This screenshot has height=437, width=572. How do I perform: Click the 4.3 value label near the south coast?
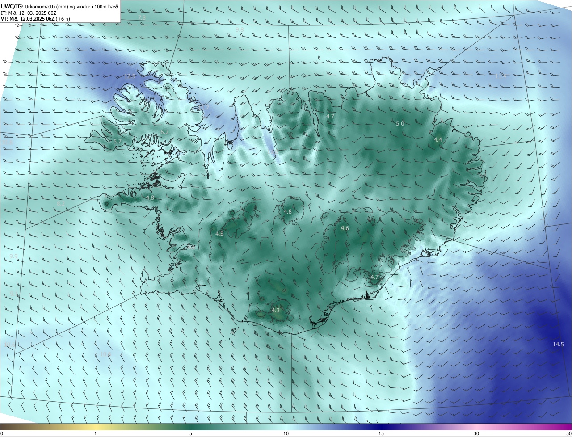coord(276,310)
